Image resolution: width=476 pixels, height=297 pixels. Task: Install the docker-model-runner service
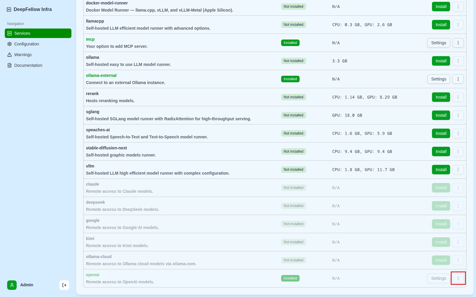[x=441, y=7]
